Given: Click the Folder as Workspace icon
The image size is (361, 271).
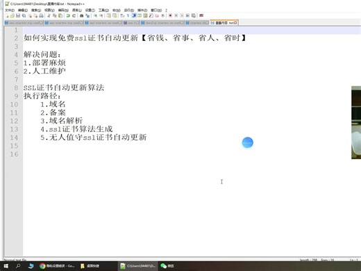Looking at the screenshot, I should tap(157, 16).
